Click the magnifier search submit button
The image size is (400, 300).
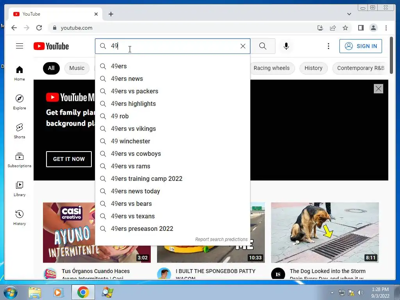(x=263, y=46)
